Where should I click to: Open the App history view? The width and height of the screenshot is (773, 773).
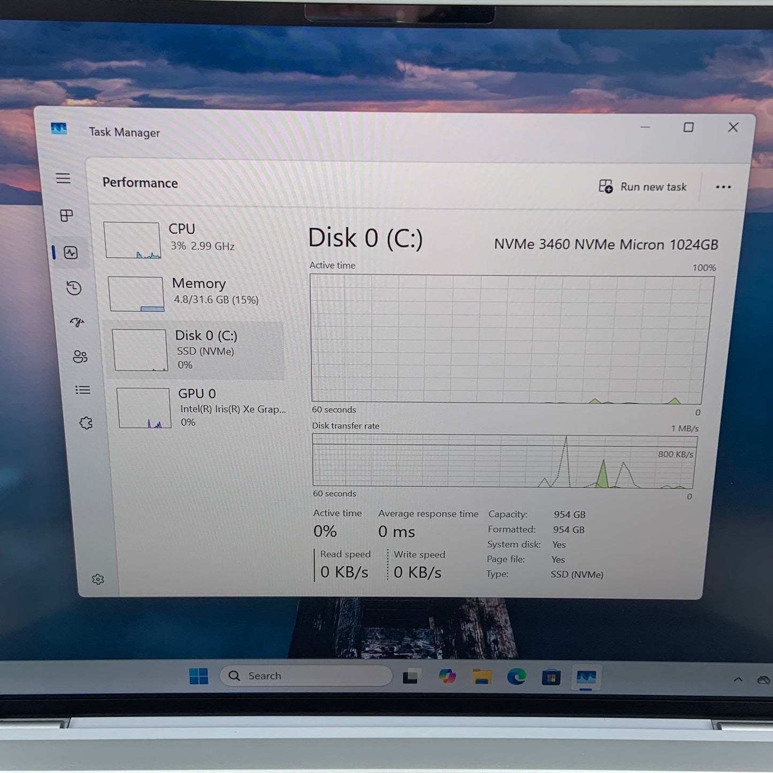click(74, 288)
